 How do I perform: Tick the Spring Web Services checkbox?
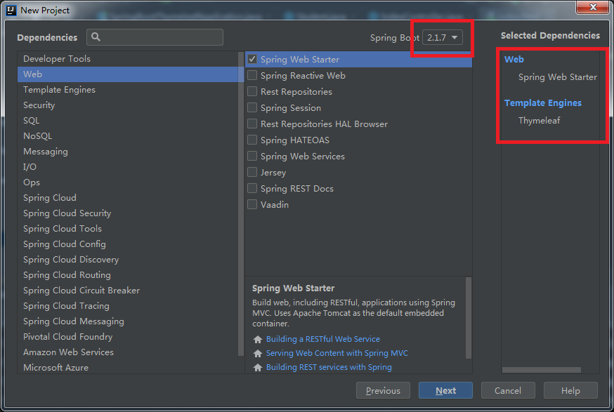coord(252,156)
